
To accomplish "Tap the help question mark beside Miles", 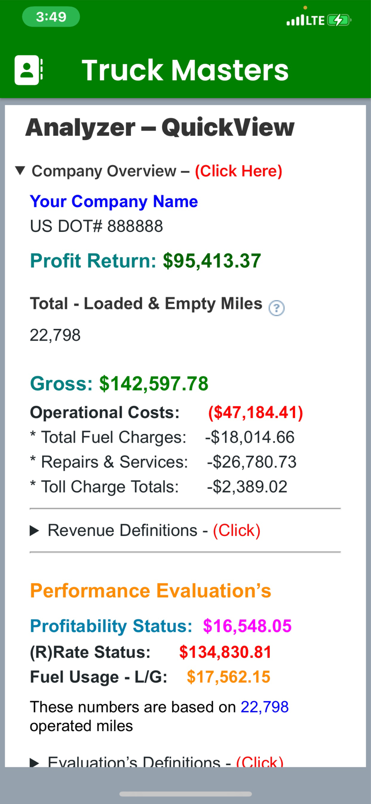I will (276, 308).
